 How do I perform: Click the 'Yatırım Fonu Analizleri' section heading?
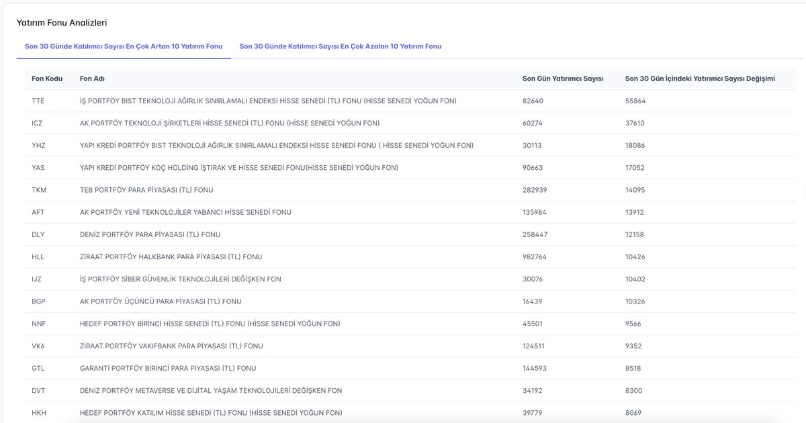62,23
